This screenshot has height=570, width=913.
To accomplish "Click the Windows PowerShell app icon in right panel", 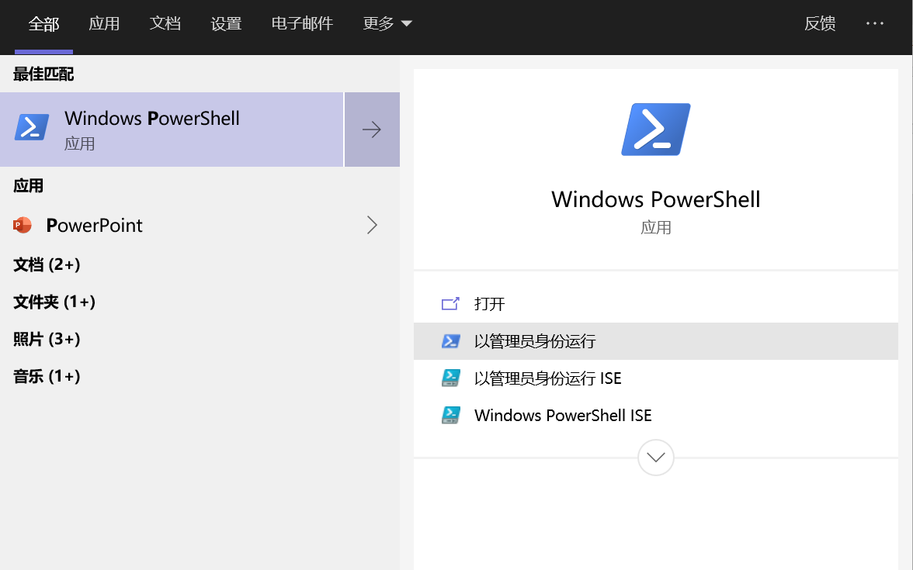I will tap(655, 129).
